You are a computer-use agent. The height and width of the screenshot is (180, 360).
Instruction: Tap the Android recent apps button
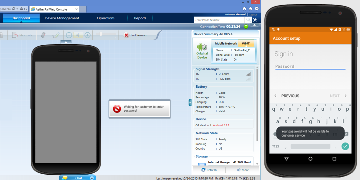(x=334, y=159)
